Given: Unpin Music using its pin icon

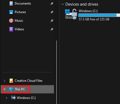Looking at the screenshot, I should tap(52, 21).
